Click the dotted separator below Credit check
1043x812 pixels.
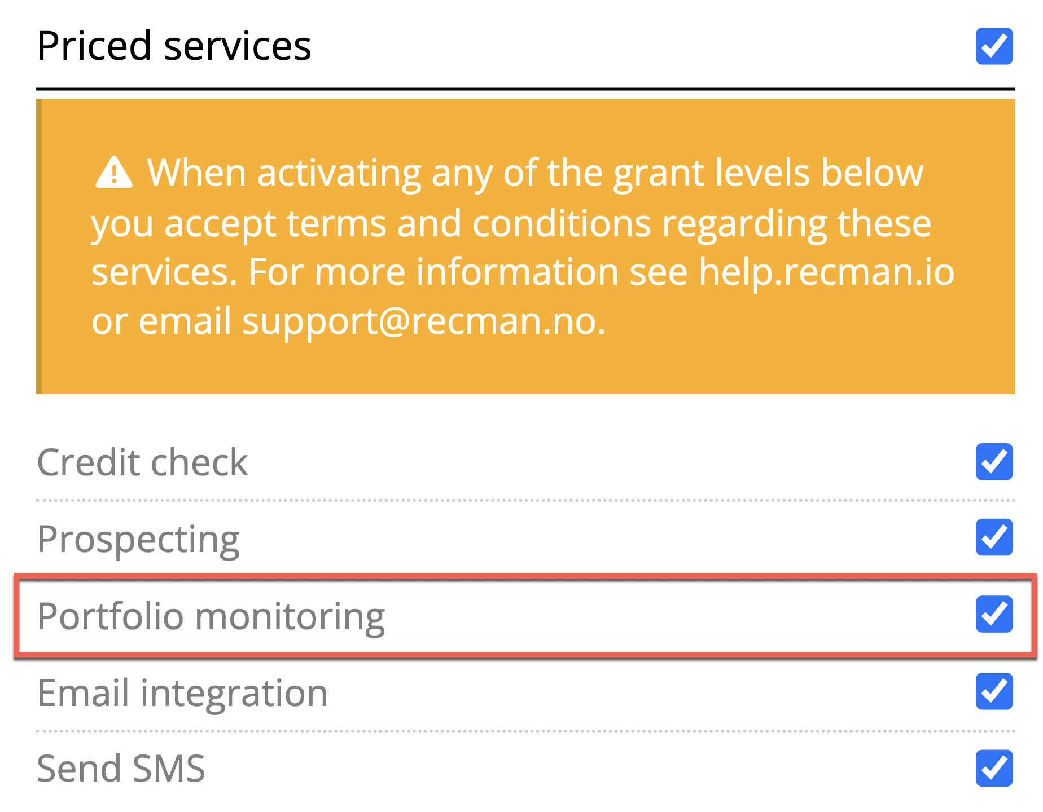[525, 500]
